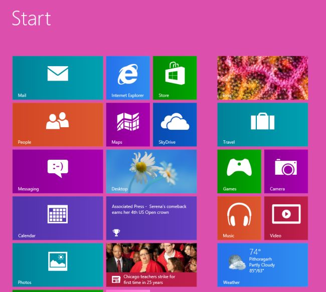Image resolution: width=326 pixels, height=292 pixels.
Task: Open the Maps tile
Action: coord(128,125)
